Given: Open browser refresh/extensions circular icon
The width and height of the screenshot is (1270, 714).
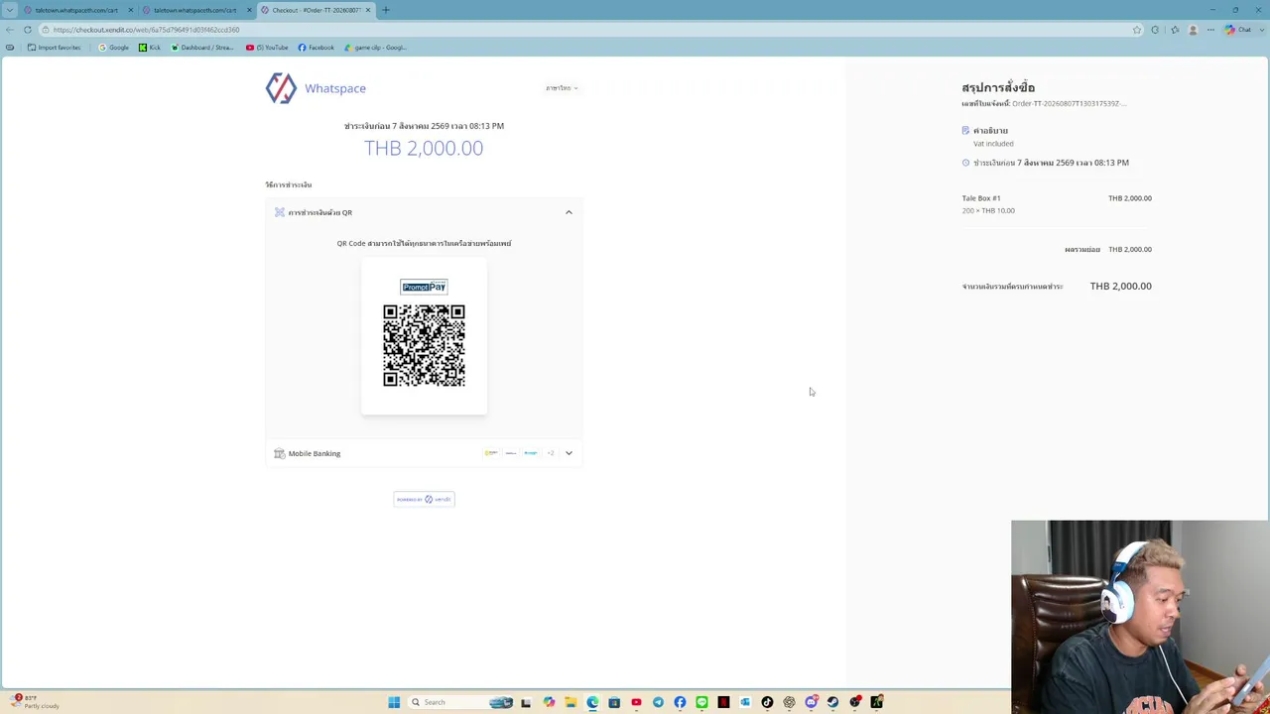Looking at the screenshot, I should pos(1155,30).
